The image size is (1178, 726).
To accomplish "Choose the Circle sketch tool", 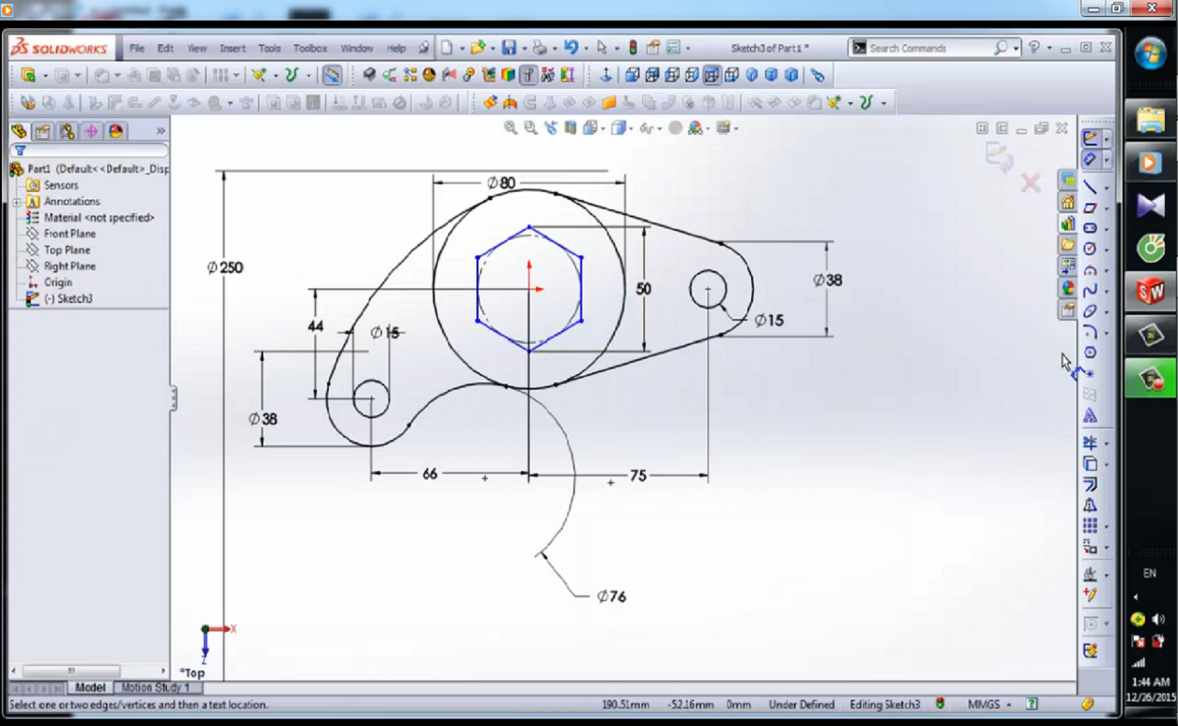I will click(1090, 249).
